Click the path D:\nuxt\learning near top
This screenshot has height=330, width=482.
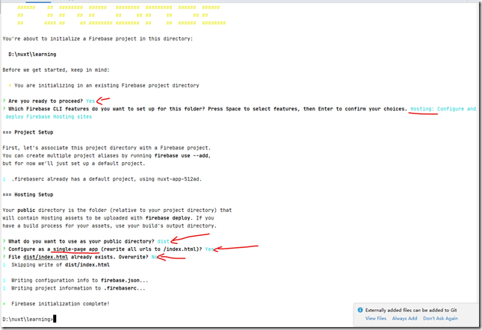point(32,55)
